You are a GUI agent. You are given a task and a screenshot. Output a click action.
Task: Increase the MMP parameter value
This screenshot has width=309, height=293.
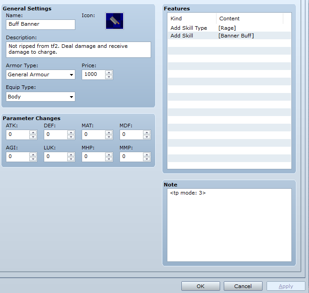[x=147, y=154]
